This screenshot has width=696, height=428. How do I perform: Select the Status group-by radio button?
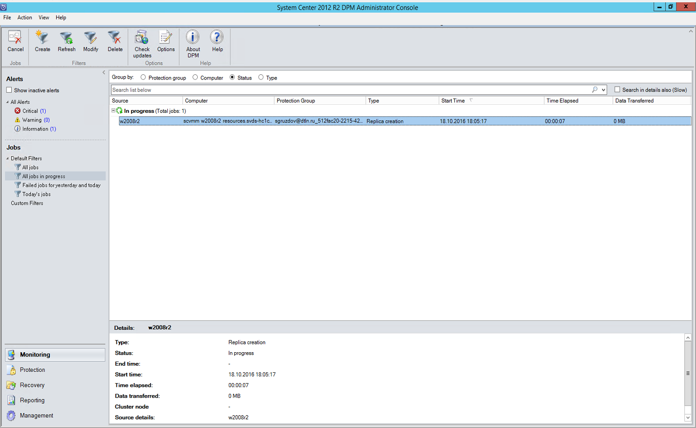pyautogui.click(x=232, y=77)
